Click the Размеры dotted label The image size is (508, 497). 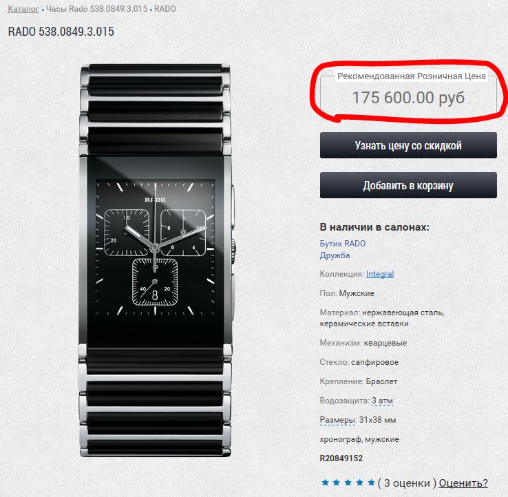pos(337,420)
